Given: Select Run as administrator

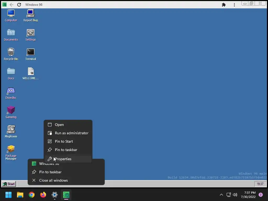Looking at the screenshot, I should 68,133.
